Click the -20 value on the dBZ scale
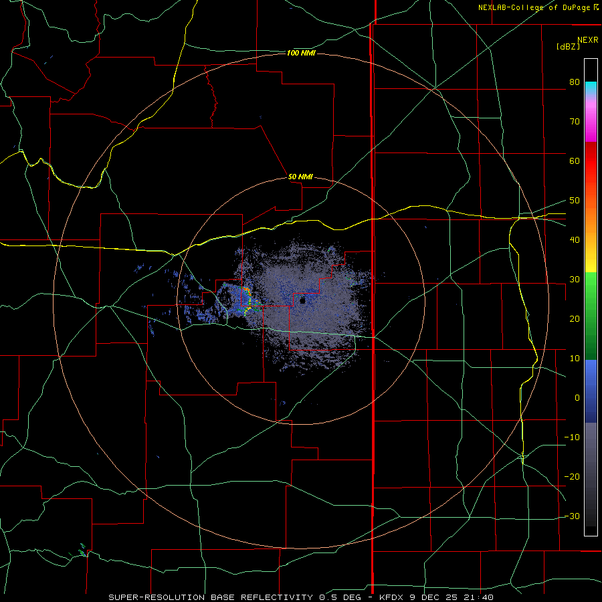Viewport: 602px width, 602px height. 572,477
